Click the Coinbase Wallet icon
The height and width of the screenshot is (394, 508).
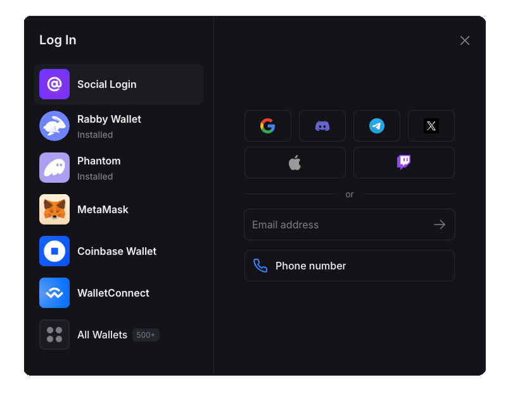[x=54, y=251]
